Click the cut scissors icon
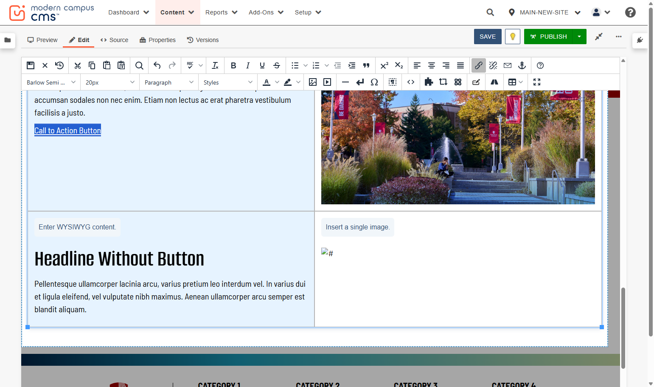654x387 pixels. tap(77, 65)
